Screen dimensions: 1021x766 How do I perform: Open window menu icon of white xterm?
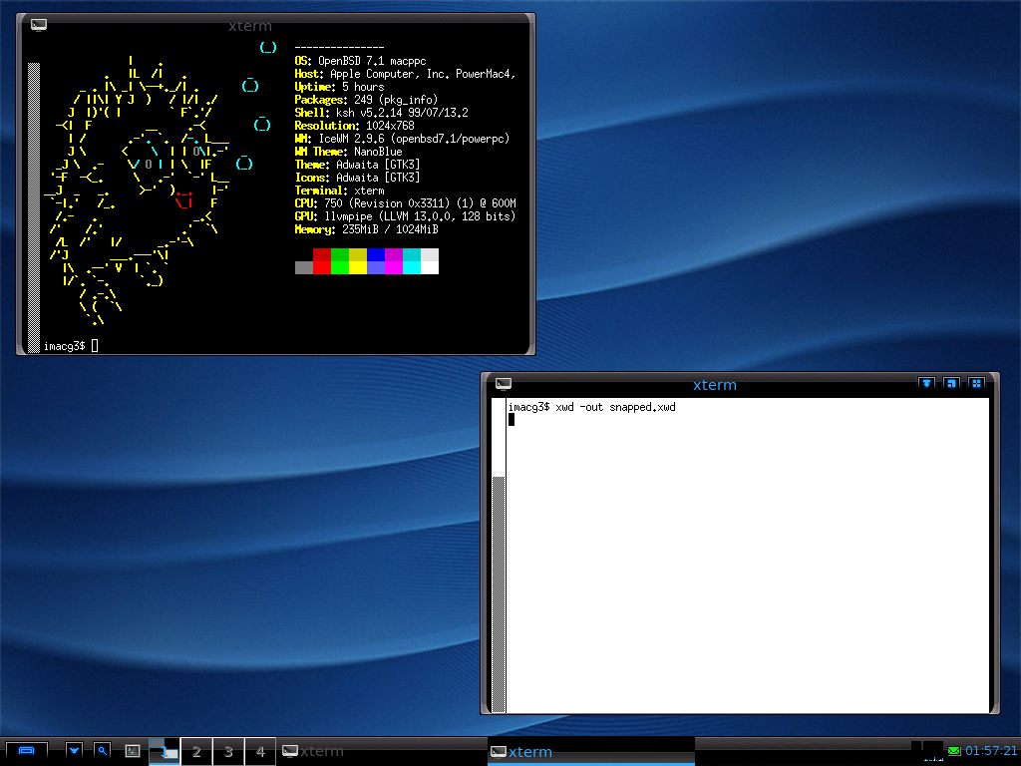504,384
